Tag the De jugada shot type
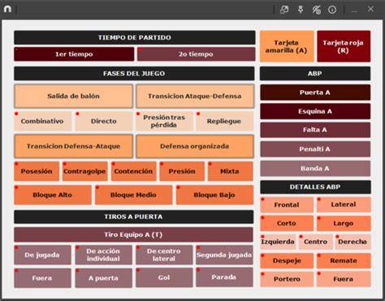Viewport: 385px width, 301px height. 42,255
